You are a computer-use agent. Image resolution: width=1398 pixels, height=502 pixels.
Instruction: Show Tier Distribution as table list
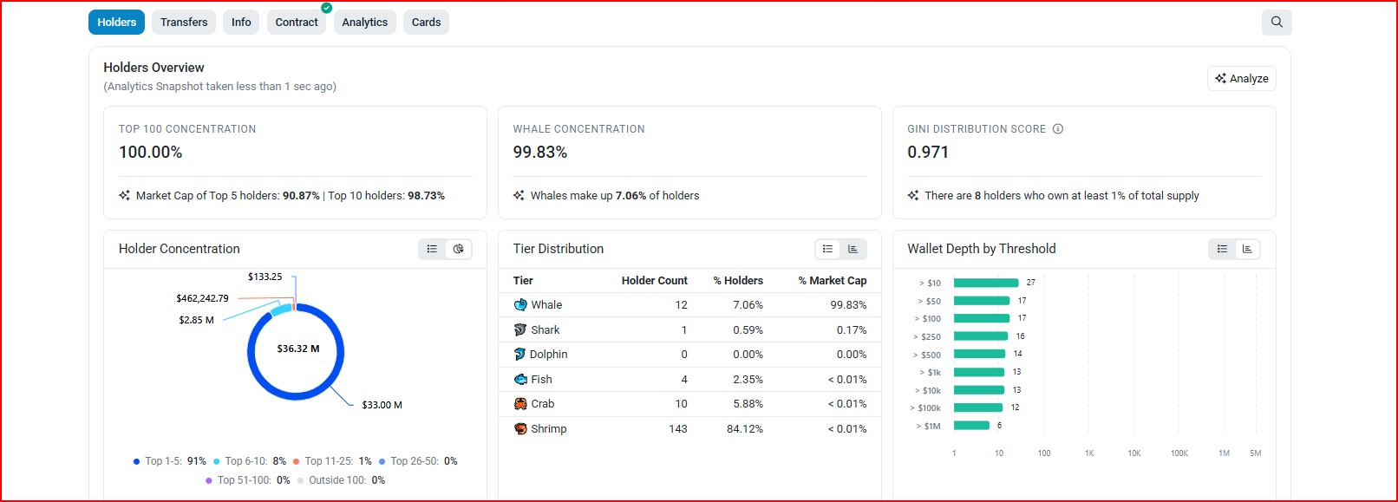pyautogui.click(x=828, y=249)
